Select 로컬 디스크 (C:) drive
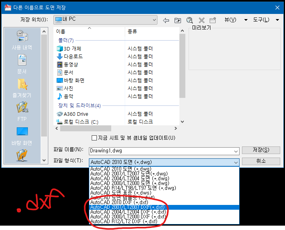285x230 pixels. click(x=77, y=122)
